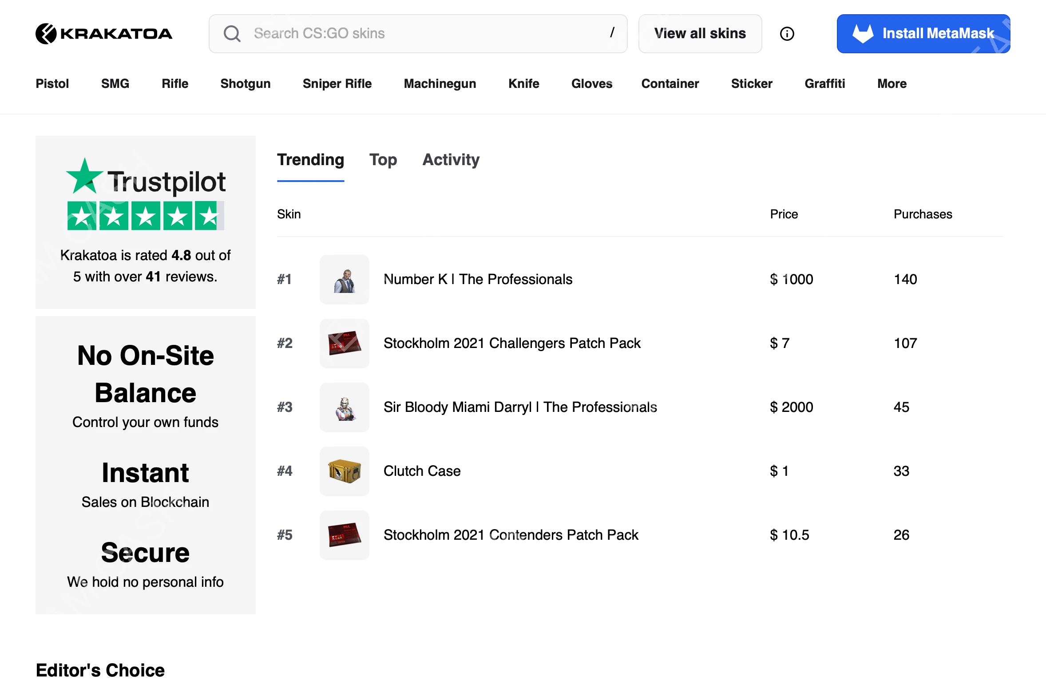Click the MetaMask fox icon

click(x=863, y=33)
